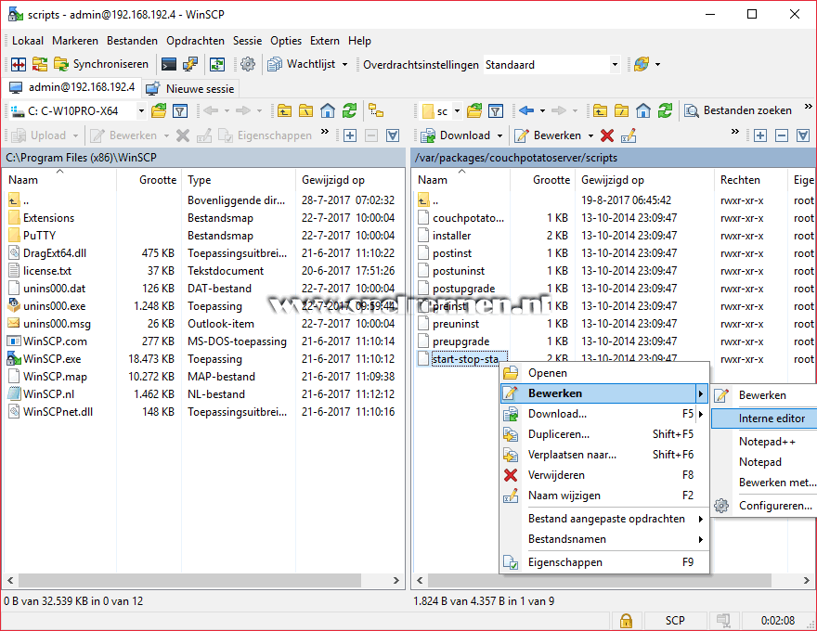Click remote toolbar rename icon
The width and height of the screenshot is (817, 631).
click(x=629, y=135)
